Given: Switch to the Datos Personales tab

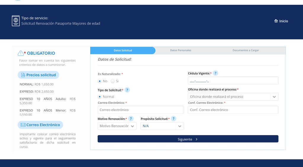Looking at the screenshot, I should click(180, 50).
